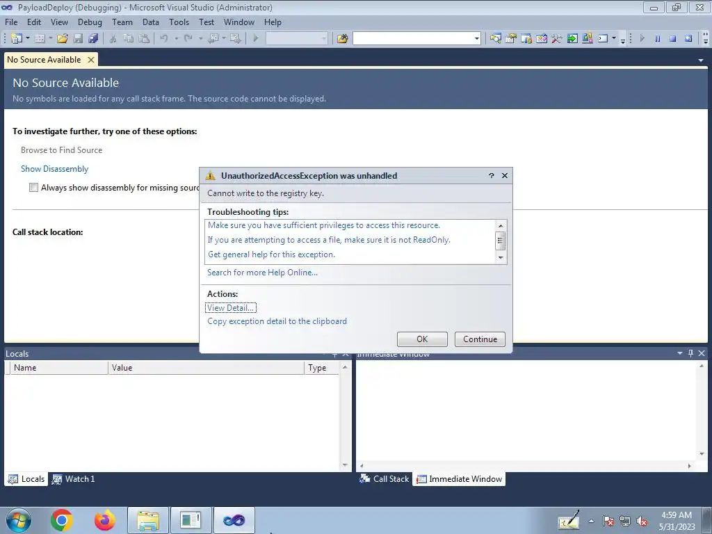The height and width of the screenshot is (534, 712).
Task: Click the debug Restart icon
Action: 688,39
